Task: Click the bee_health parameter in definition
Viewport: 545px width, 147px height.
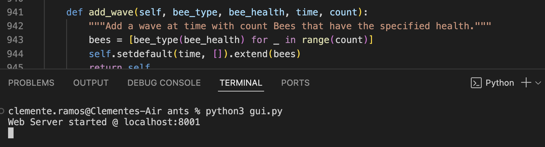Action: (x=257, y=12)
